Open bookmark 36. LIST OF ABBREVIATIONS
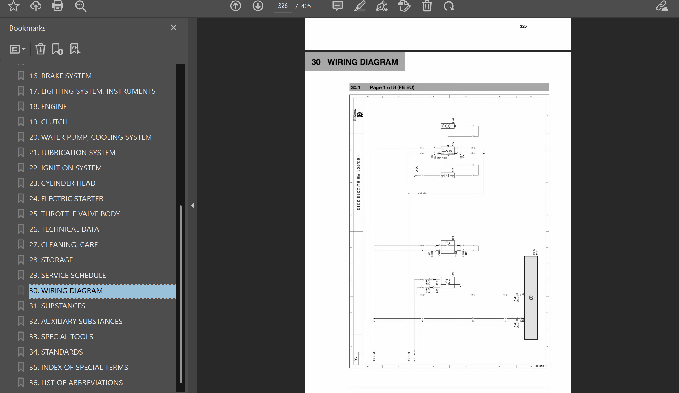The height and width of the screenshot is (393, 679). click(76, 383)
